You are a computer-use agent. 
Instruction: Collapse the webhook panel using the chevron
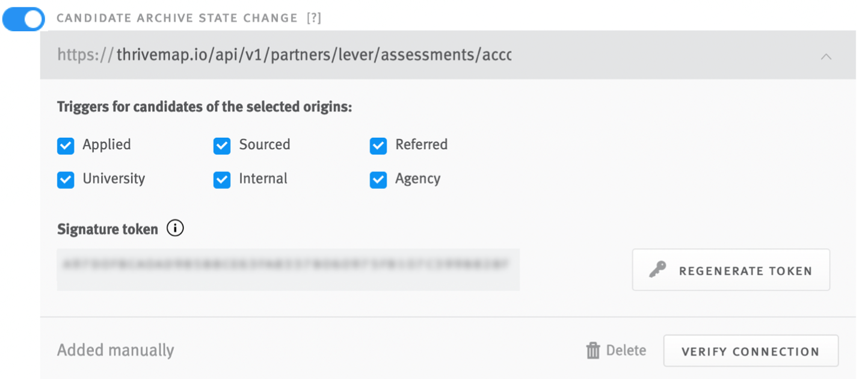pos(826,55)
